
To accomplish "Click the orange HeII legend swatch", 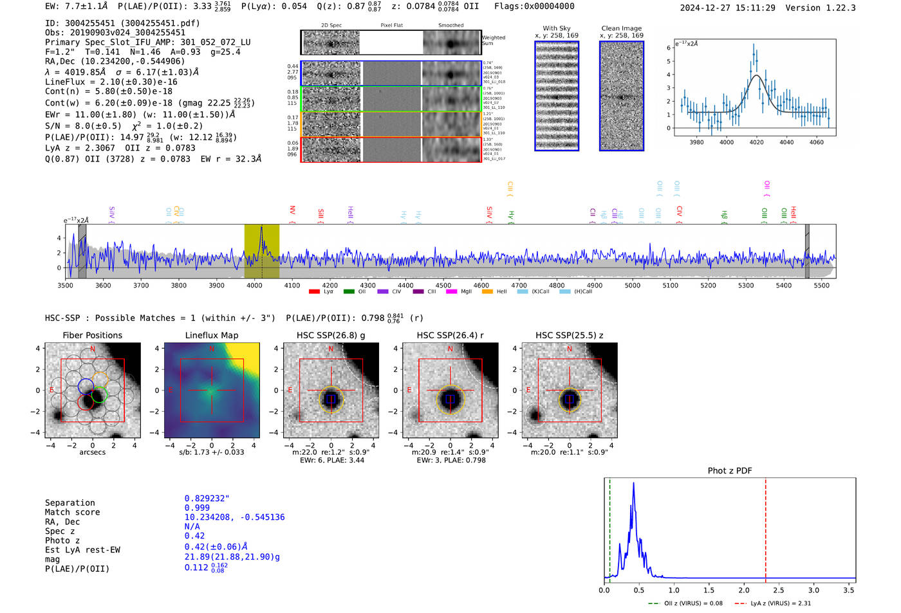I will 487,292.
